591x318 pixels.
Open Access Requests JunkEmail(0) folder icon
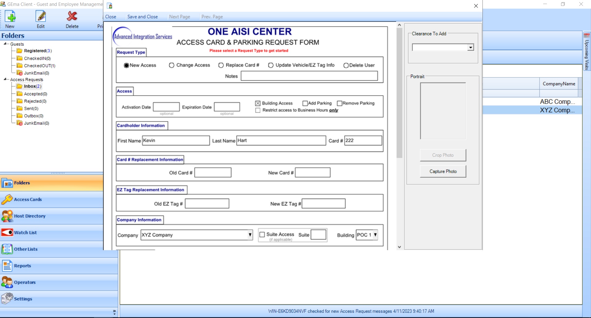(20, 123)
